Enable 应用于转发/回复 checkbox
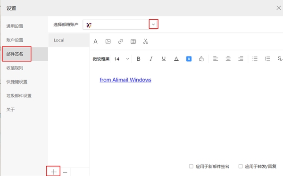283x176 pixels. pos(241,166)
